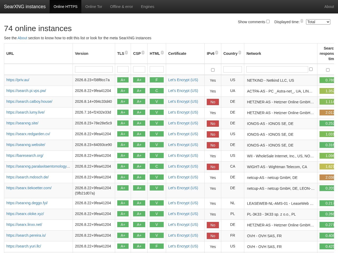Switch to the Online HTTPS tab

(x=65, y=7)
